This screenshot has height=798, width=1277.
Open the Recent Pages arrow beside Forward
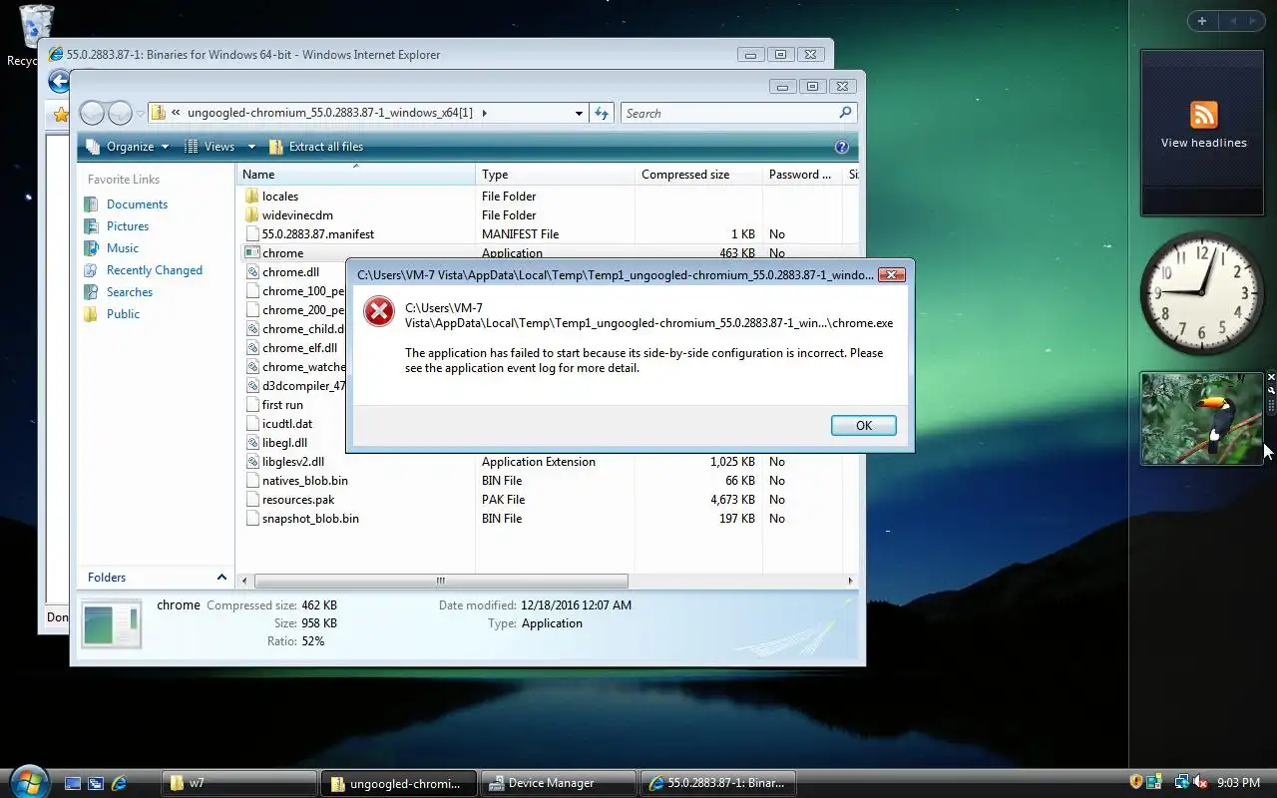[140, 114]
